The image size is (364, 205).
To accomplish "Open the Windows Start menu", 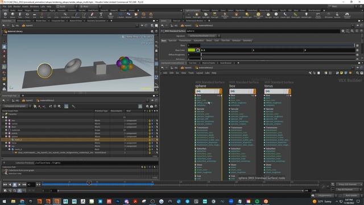I will pos(4,201).
